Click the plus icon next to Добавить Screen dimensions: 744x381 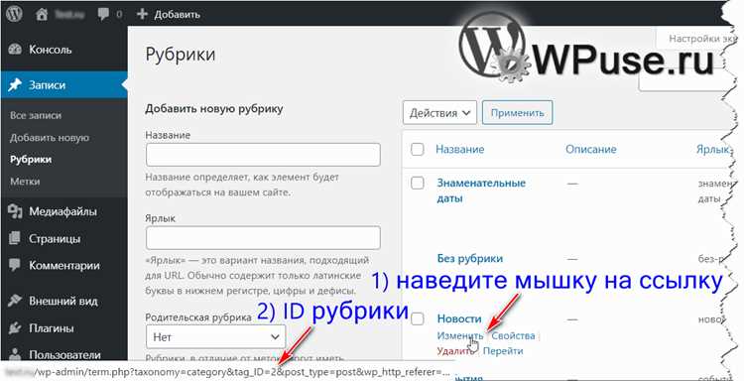142,14
